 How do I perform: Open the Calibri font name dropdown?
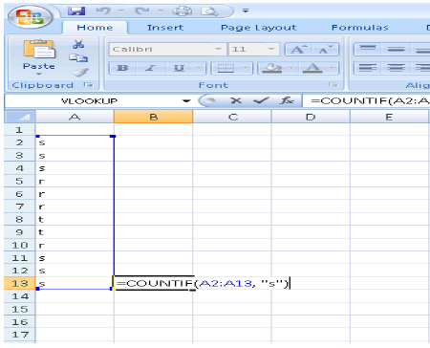click(218, 49)
